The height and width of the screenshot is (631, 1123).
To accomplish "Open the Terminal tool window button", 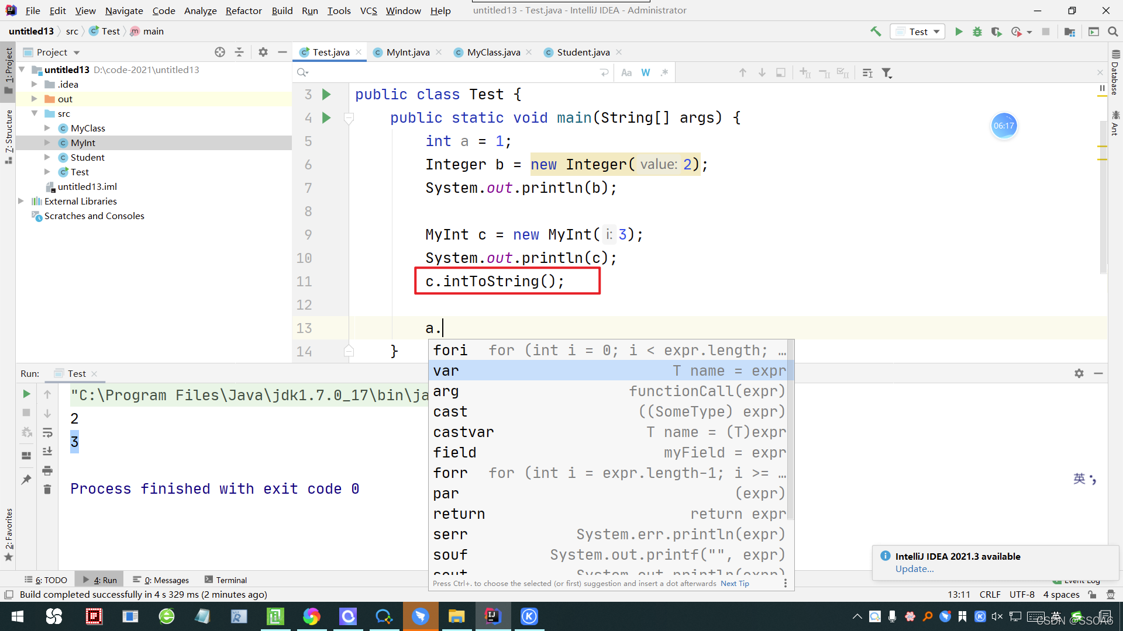I will (x=226, y=580).
